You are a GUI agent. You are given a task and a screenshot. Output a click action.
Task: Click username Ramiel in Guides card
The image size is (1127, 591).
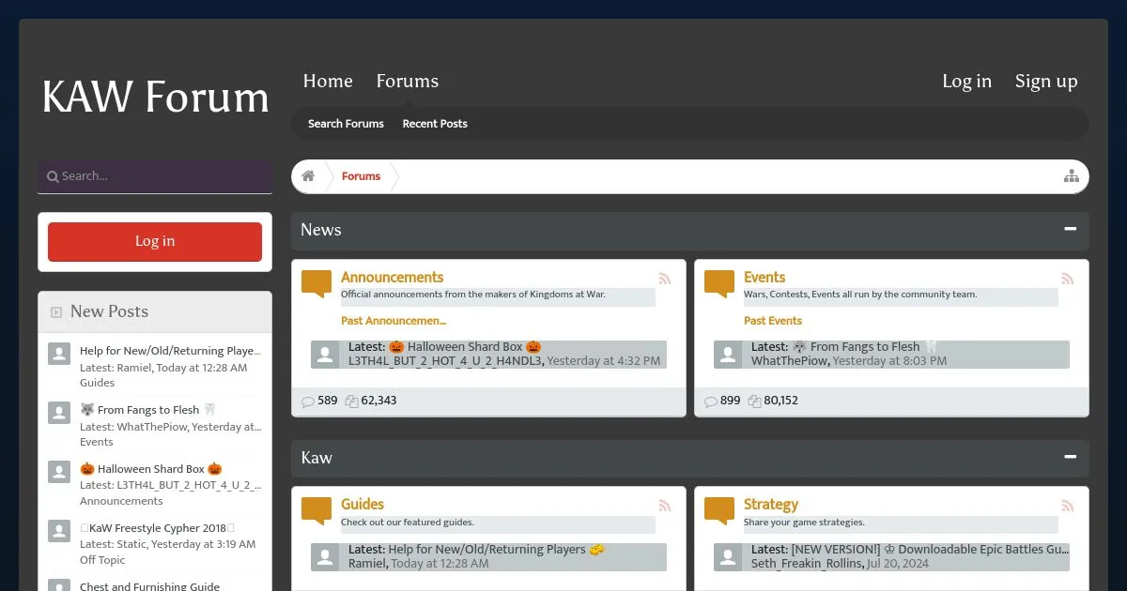[x=366, y=564]
